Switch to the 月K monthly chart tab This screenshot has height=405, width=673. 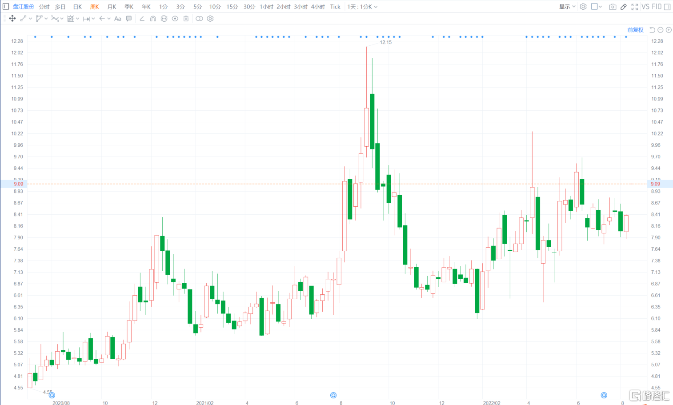[x=112, y=7]
